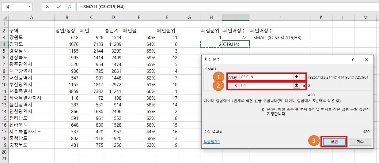Select column J header
Screen dimensions: 379x163
[x=280, y=17]
